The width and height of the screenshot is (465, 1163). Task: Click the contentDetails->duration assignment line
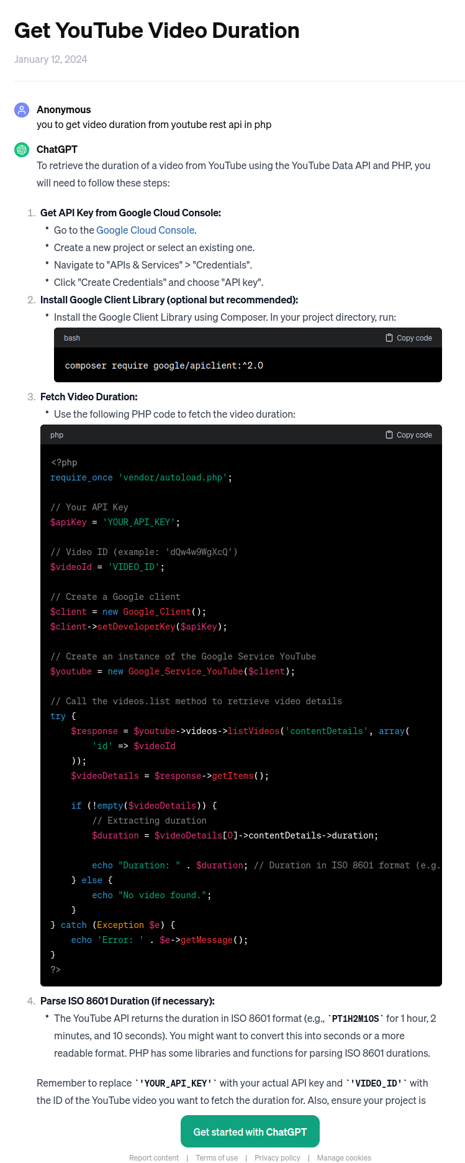click(235, 835)
